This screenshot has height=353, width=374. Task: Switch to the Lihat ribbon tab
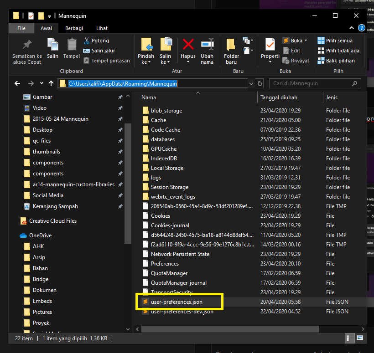[x=102, y=28]
